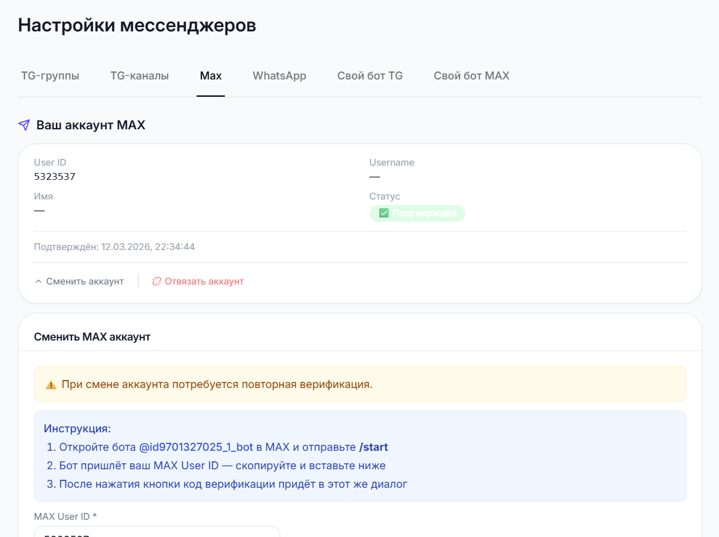Open the TG-группы tab
719x537 pixels.
coord(50,76)
